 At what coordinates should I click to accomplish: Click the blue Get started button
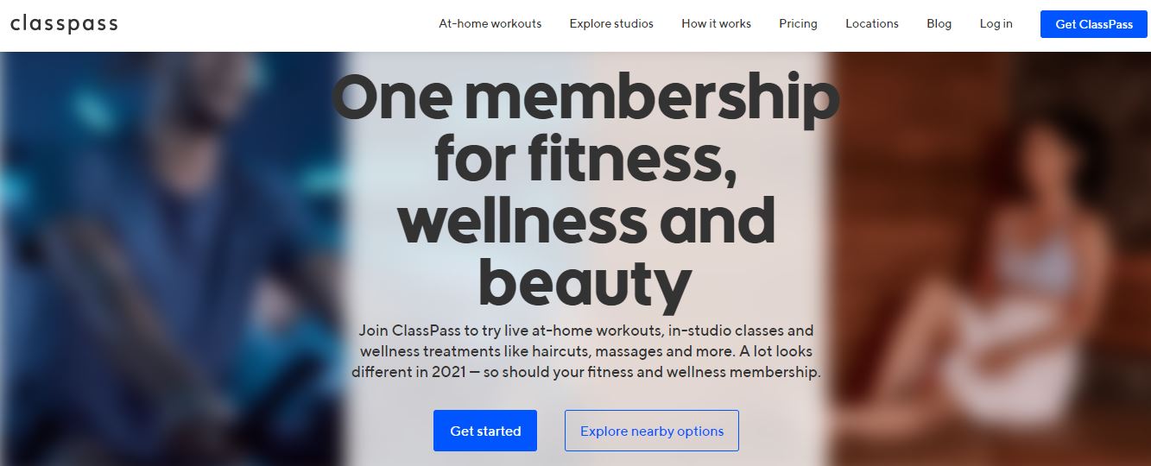(x=485, y=431)
